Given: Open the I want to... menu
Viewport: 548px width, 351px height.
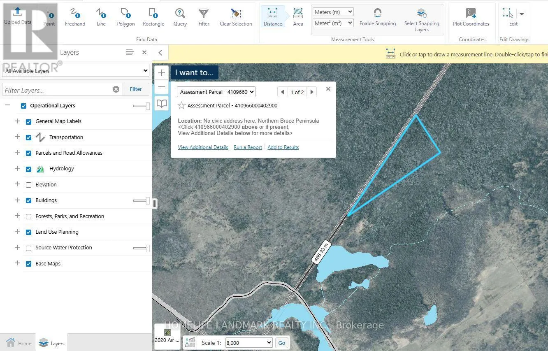Looking at the screenshot, I should coord(194,72).
